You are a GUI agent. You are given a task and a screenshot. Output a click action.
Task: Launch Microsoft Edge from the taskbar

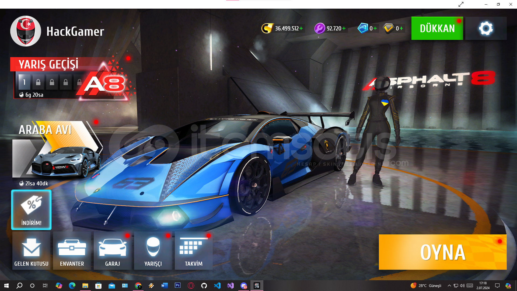[x=72, y=286]
